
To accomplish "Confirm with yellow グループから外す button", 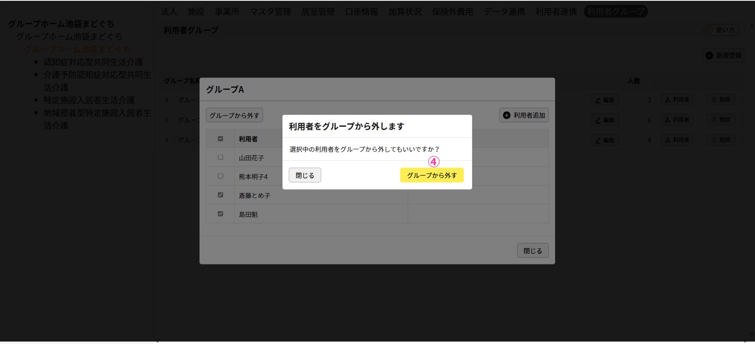I will pyautogui.click(x=431, y=175).
